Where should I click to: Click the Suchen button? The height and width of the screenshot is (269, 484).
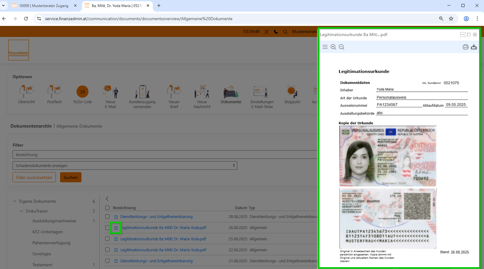[71, 177]
